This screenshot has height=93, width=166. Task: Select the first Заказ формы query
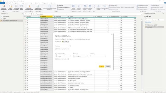(x=6, y=17)
